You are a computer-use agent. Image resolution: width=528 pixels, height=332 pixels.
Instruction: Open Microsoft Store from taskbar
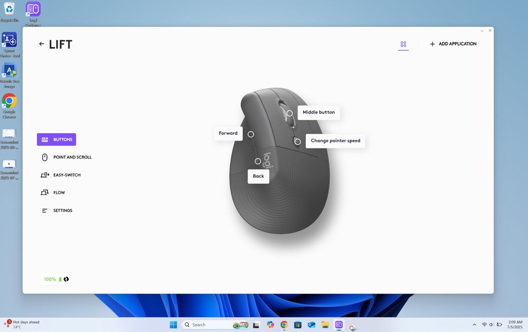click(x=298, y=325)
